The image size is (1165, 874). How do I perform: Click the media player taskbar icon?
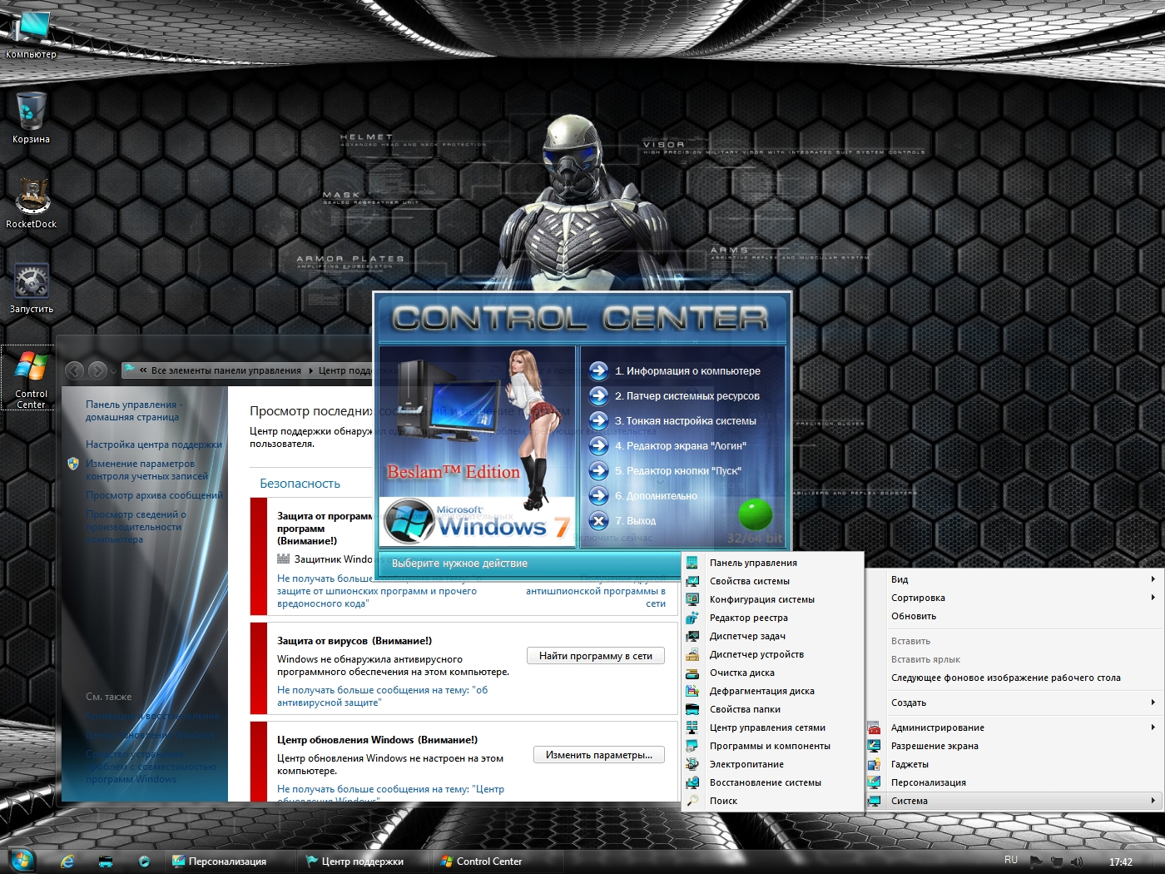[144, 862]
